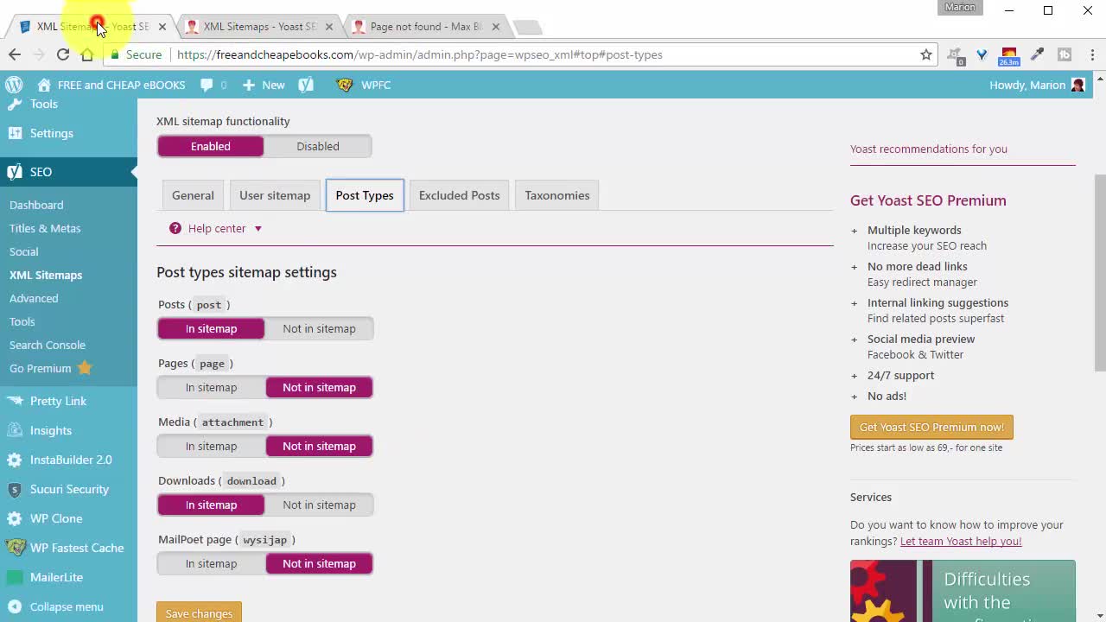Image resolution: width=1106 pixels, height=622 pixels.
Task: Switch to Page not found browser tab
Action: 426,27
